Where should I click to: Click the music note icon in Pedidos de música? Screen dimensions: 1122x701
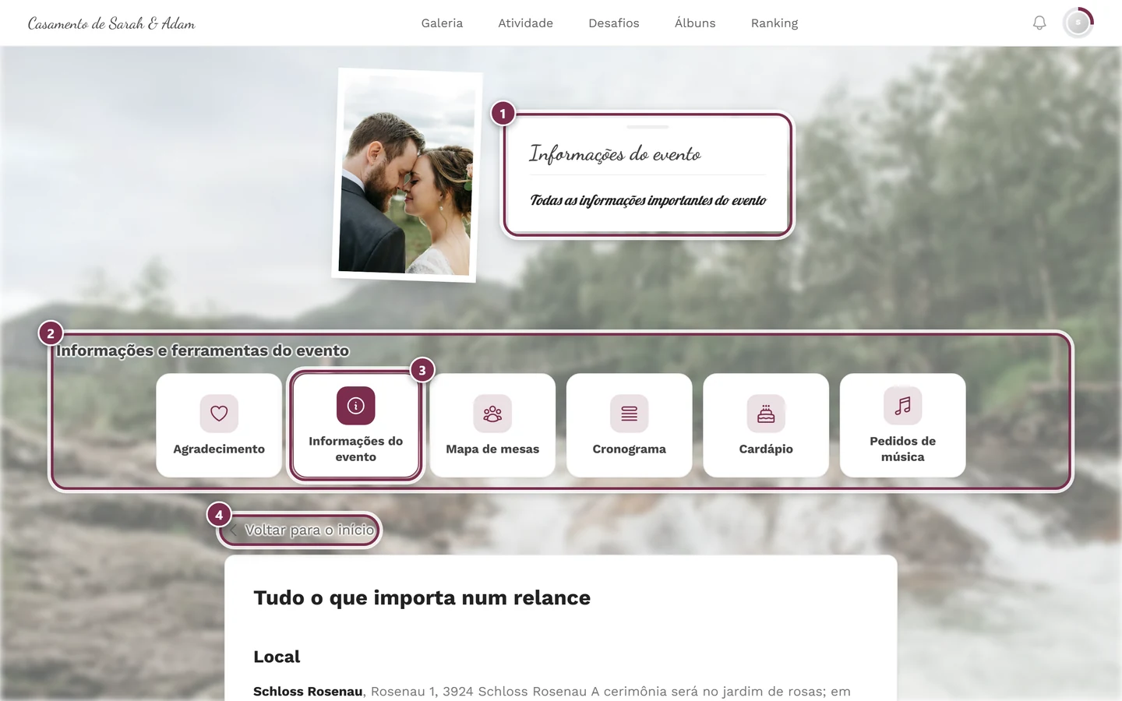(x=903, y=406)
